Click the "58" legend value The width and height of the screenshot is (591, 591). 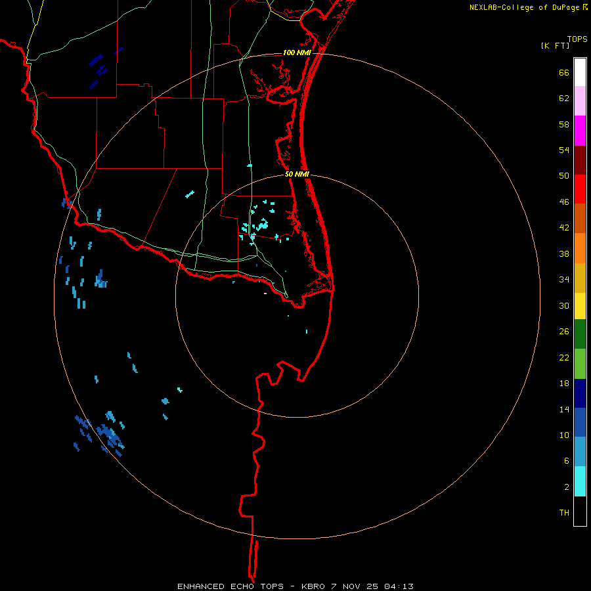point(564,124)
